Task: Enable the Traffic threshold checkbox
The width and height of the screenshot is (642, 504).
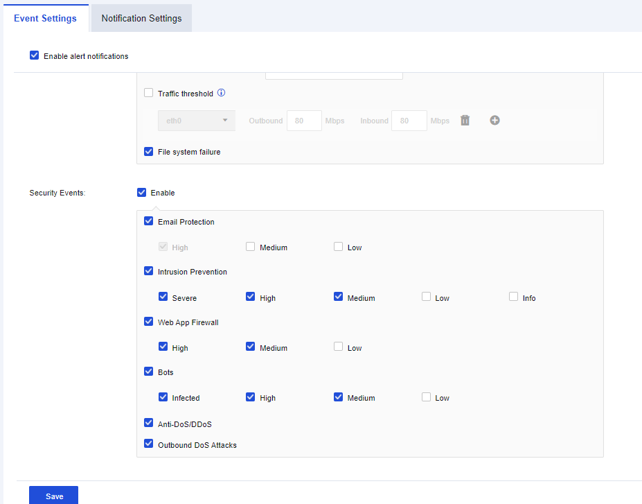Action: [x=149, y=93]
